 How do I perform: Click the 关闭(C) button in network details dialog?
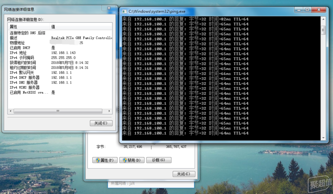click(101, 123)
